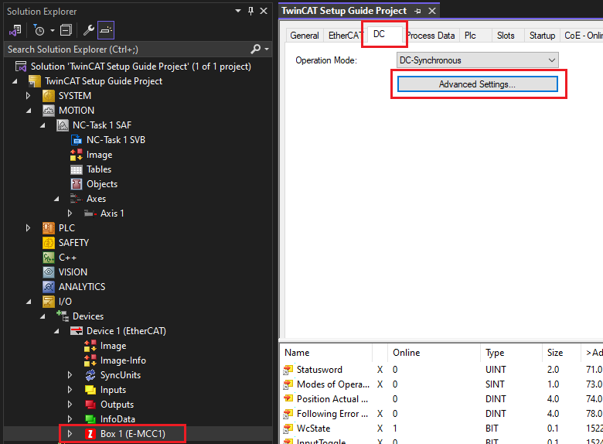The height and width of the screenshot is (444, 603).
Task: Select the Device 1 (EtherCAT) icon
Action: [x=76, y=331]
